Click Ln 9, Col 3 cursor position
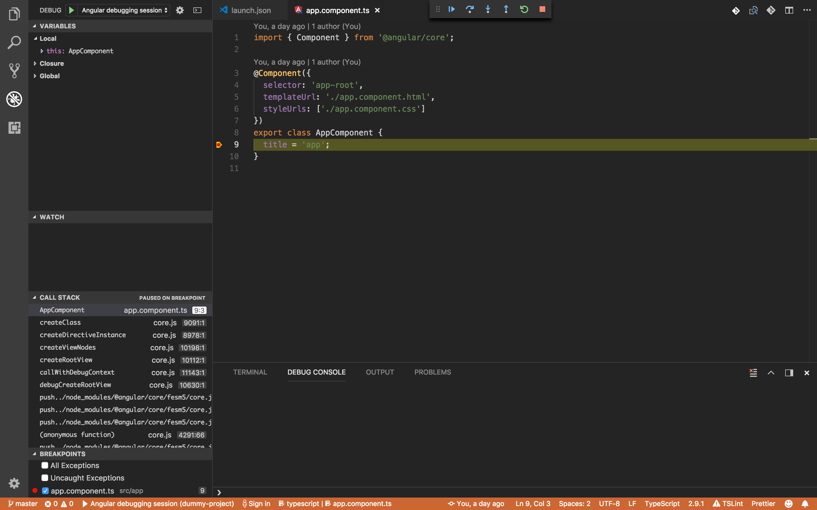 [x=532, y=503]
